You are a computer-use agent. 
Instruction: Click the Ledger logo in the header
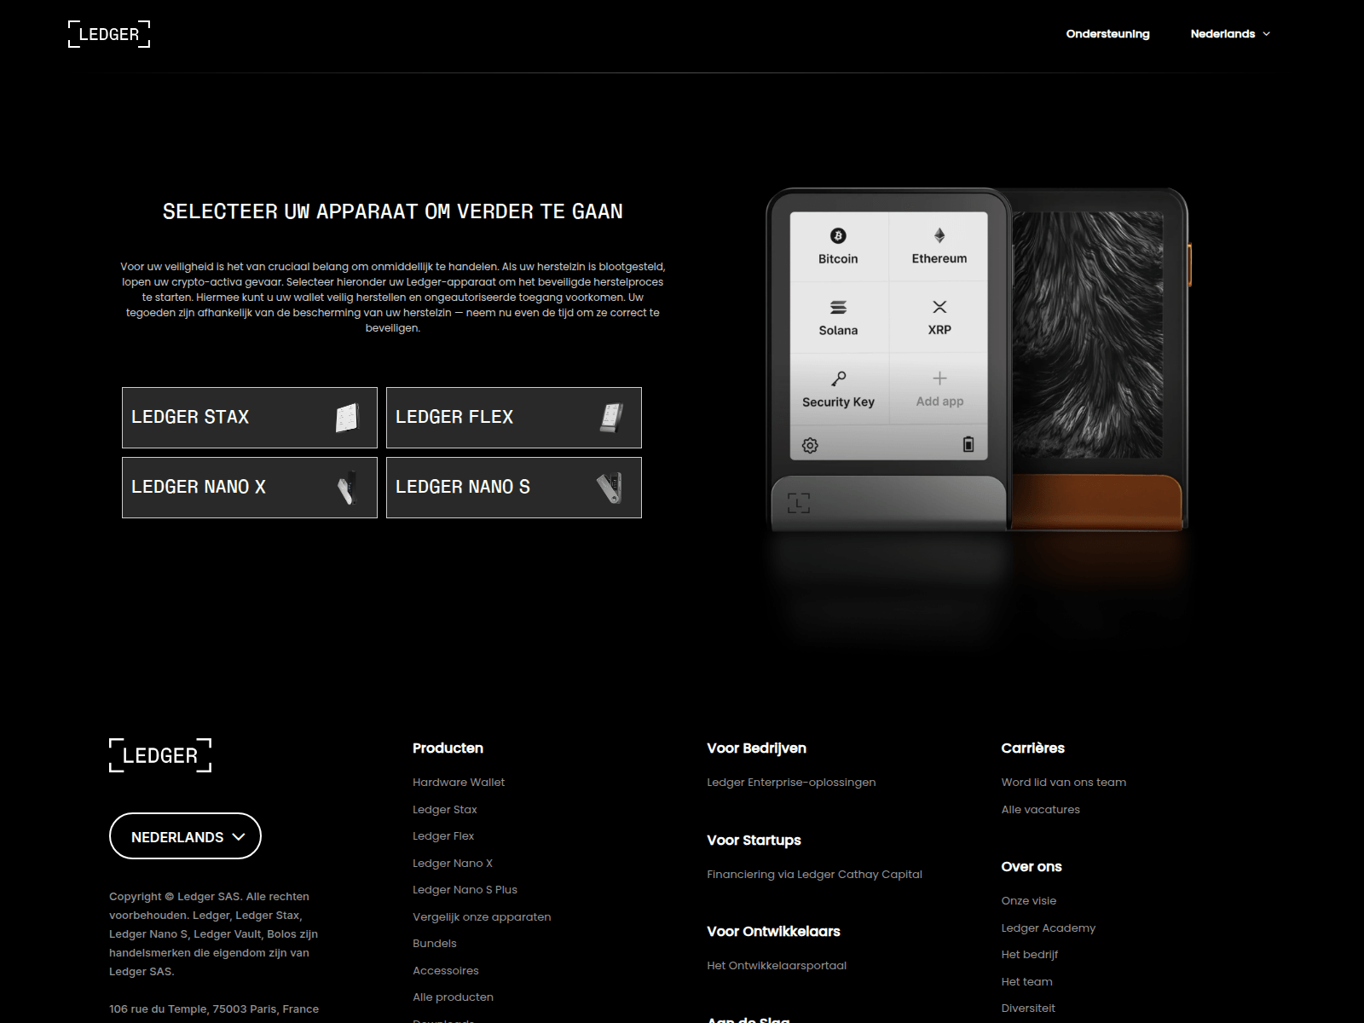coord(109,34)
